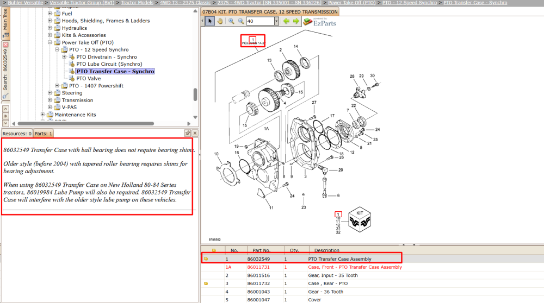Click the Main Tree hierarchy icon

5,35
